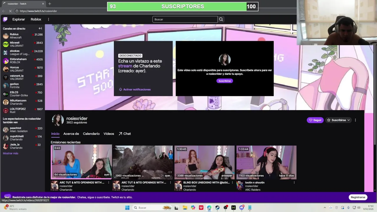377x212 pixels.
Task: Open the Explorar navigation link
Action: pos(19,19)
